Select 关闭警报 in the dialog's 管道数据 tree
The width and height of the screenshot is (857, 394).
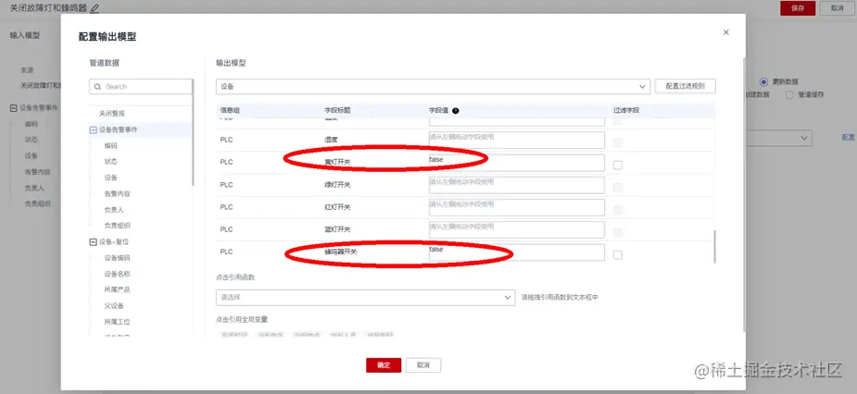pos(111,114)
